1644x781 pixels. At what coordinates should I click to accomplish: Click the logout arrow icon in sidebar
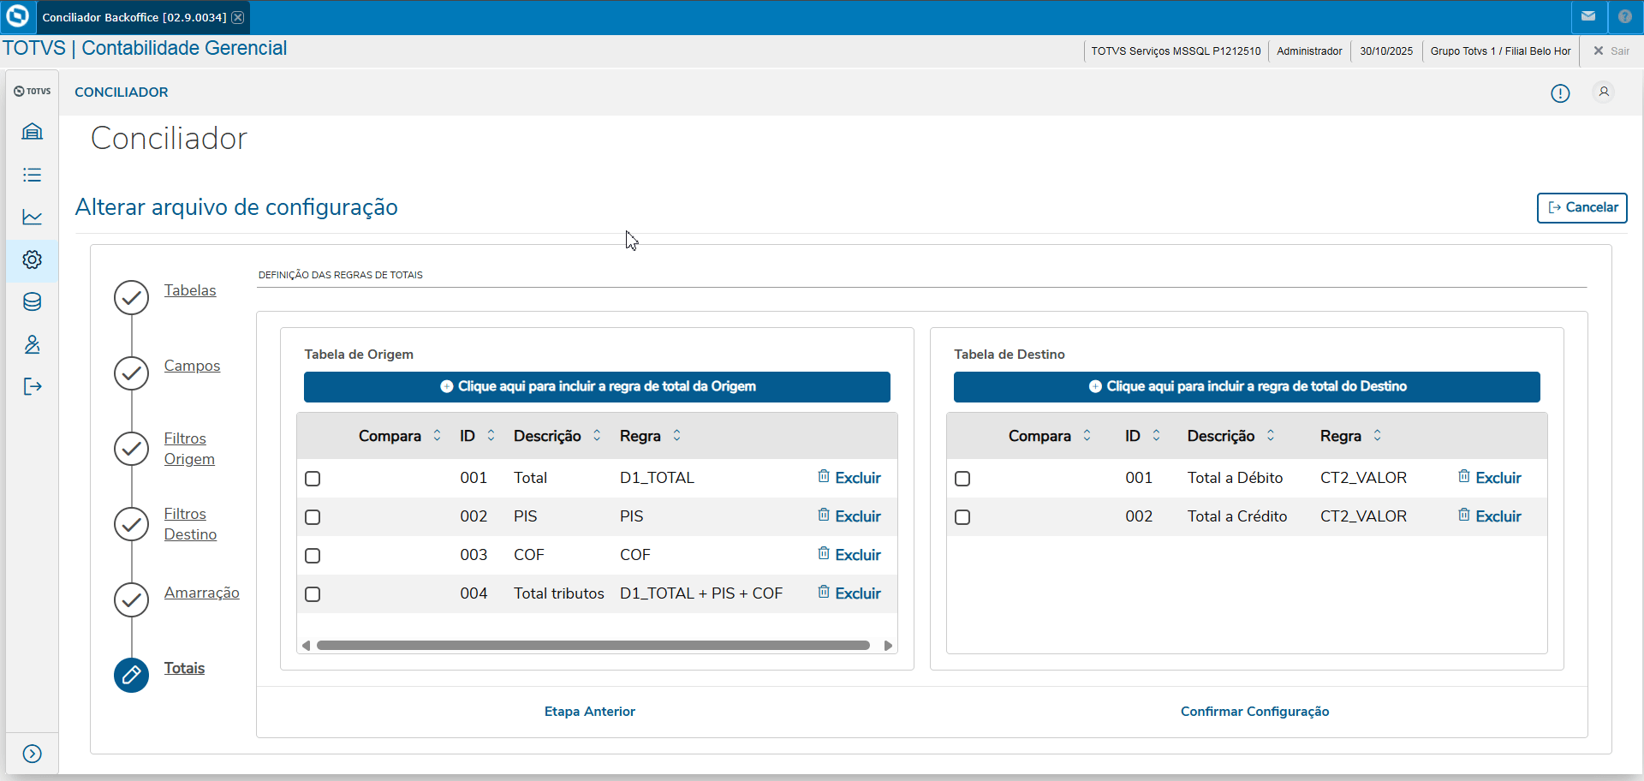33,386
